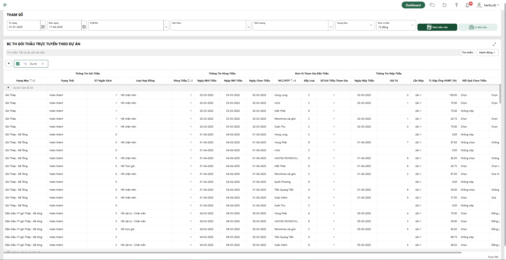Open the Gói thầu dropdown
This screenshot has width=506, height=260.
(249, 27)
